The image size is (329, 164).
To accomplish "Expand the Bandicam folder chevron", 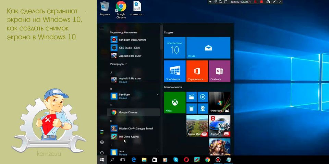I will coord(157,94).
